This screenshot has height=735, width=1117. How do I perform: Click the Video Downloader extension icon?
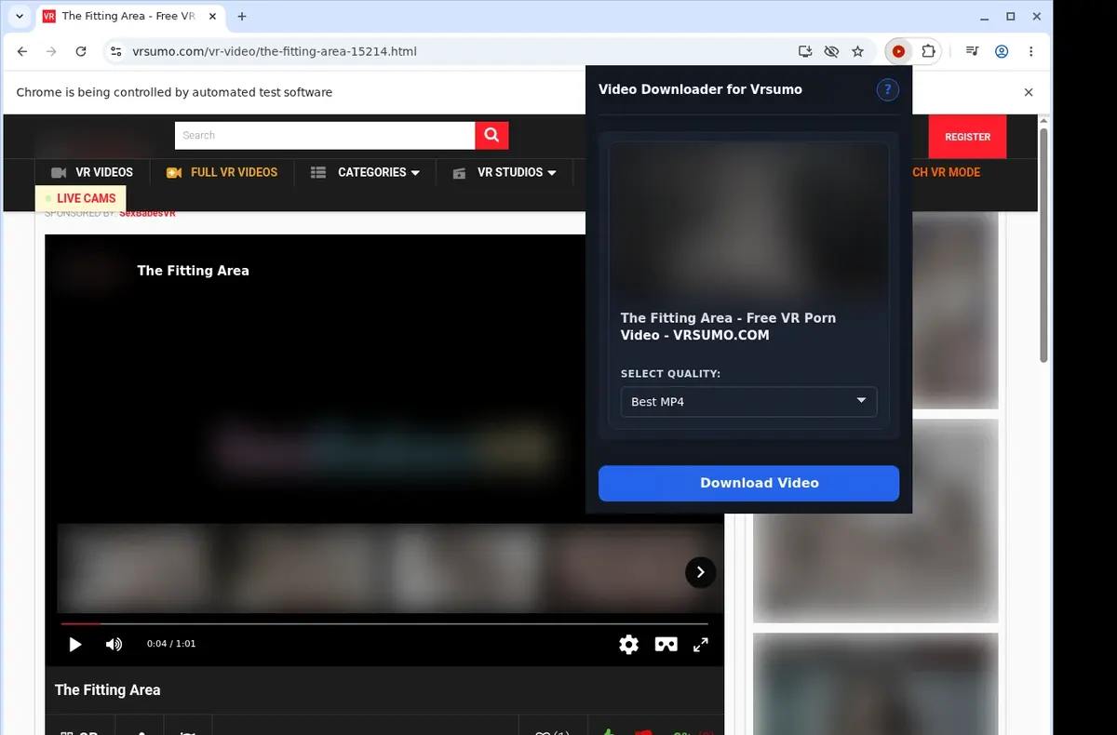point(898,52)
